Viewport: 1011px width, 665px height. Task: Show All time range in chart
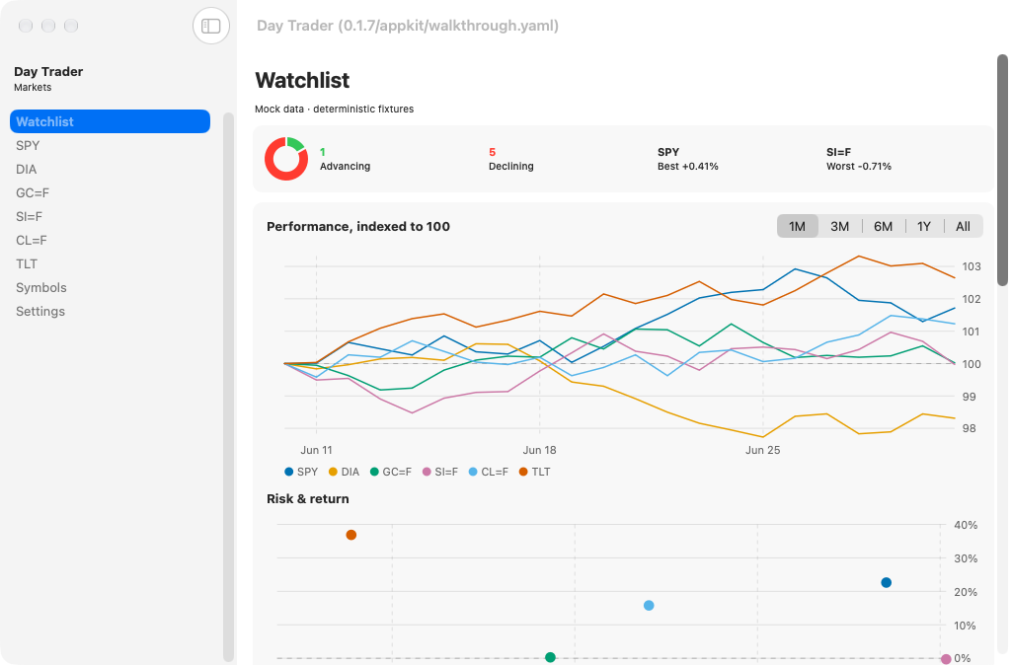963,226
